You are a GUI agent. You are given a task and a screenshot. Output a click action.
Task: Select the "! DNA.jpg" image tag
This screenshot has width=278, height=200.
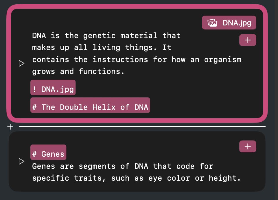pos(53,90)
